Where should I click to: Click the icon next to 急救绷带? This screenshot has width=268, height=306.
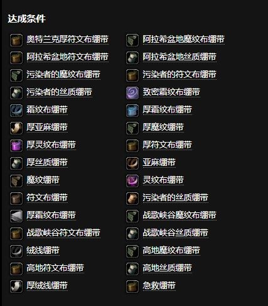(x=132, y=287)
